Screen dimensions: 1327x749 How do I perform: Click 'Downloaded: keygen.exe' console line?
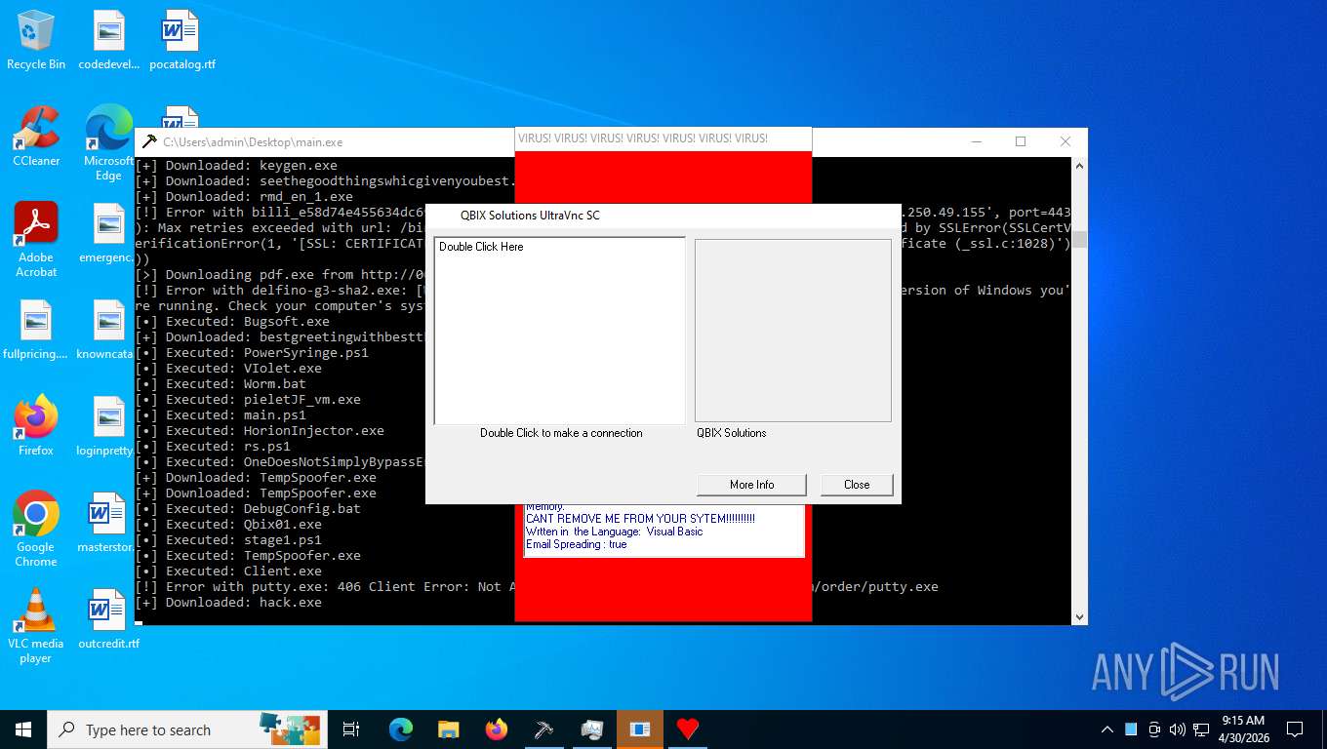pyautogui.click(x=236, y=166)
